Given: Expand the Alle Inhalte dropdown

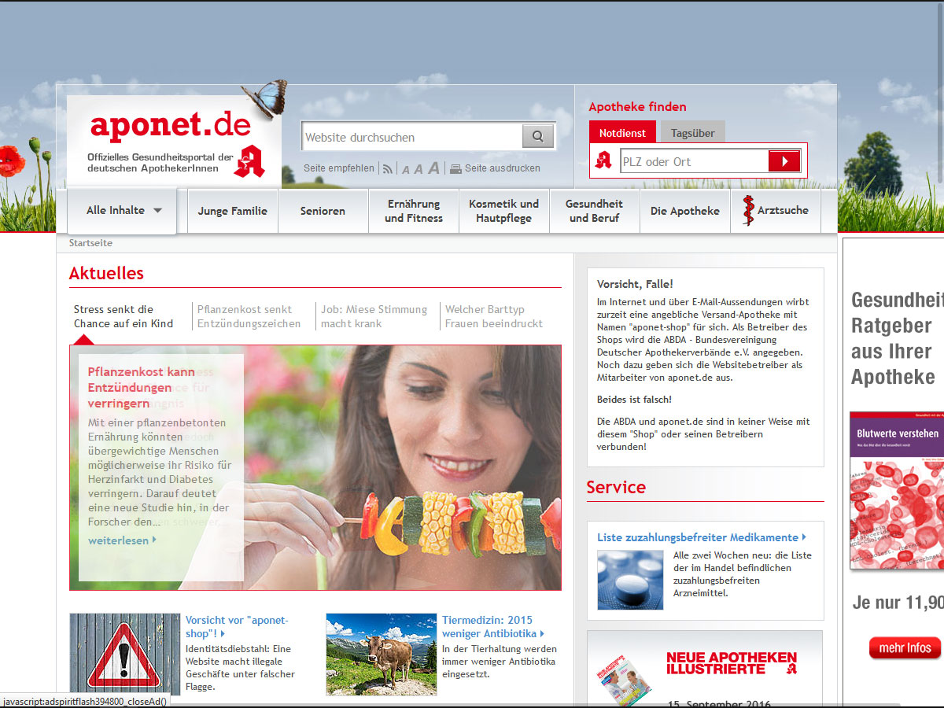Looking at the screenshot, I should (x=124, y=211).
